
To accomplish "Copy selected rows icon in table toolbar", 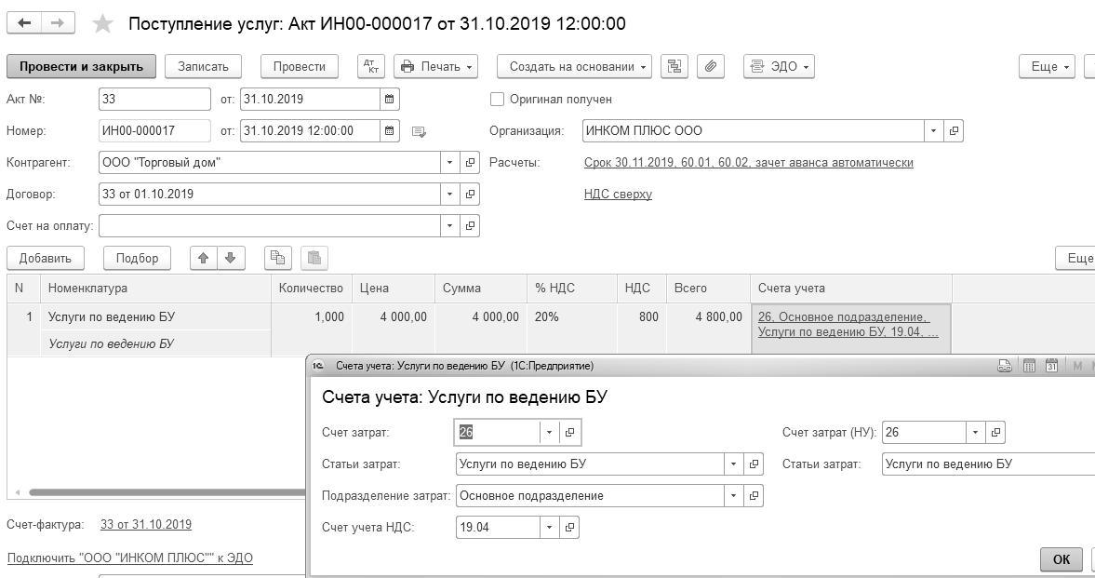I will tap(278, 258).
